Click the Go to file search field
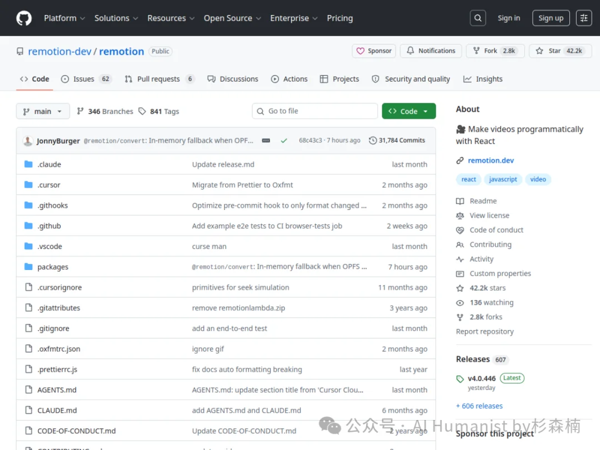 (x=314, y=111)
